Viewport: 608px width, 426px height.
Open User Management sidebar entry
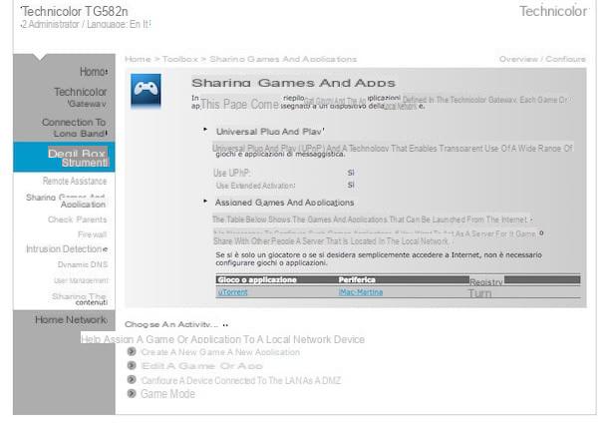(81, 280)
